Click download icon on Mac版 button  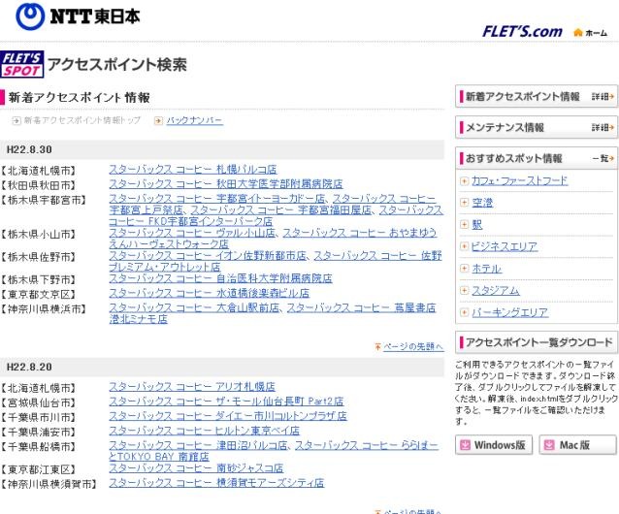[x=549, y=445]
